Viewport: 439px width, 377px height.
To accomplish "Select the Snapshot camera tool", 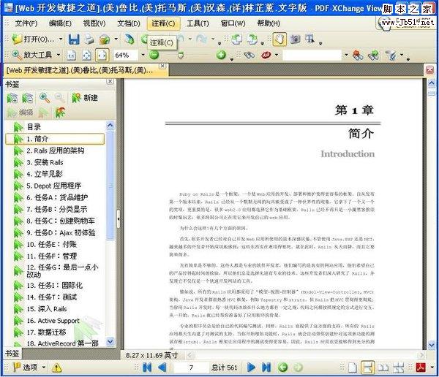I will pos(295,39).
